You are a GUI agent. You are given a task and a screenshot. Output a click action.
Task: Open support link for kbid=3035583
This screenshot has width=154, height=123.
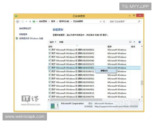[x=116, y=107]
